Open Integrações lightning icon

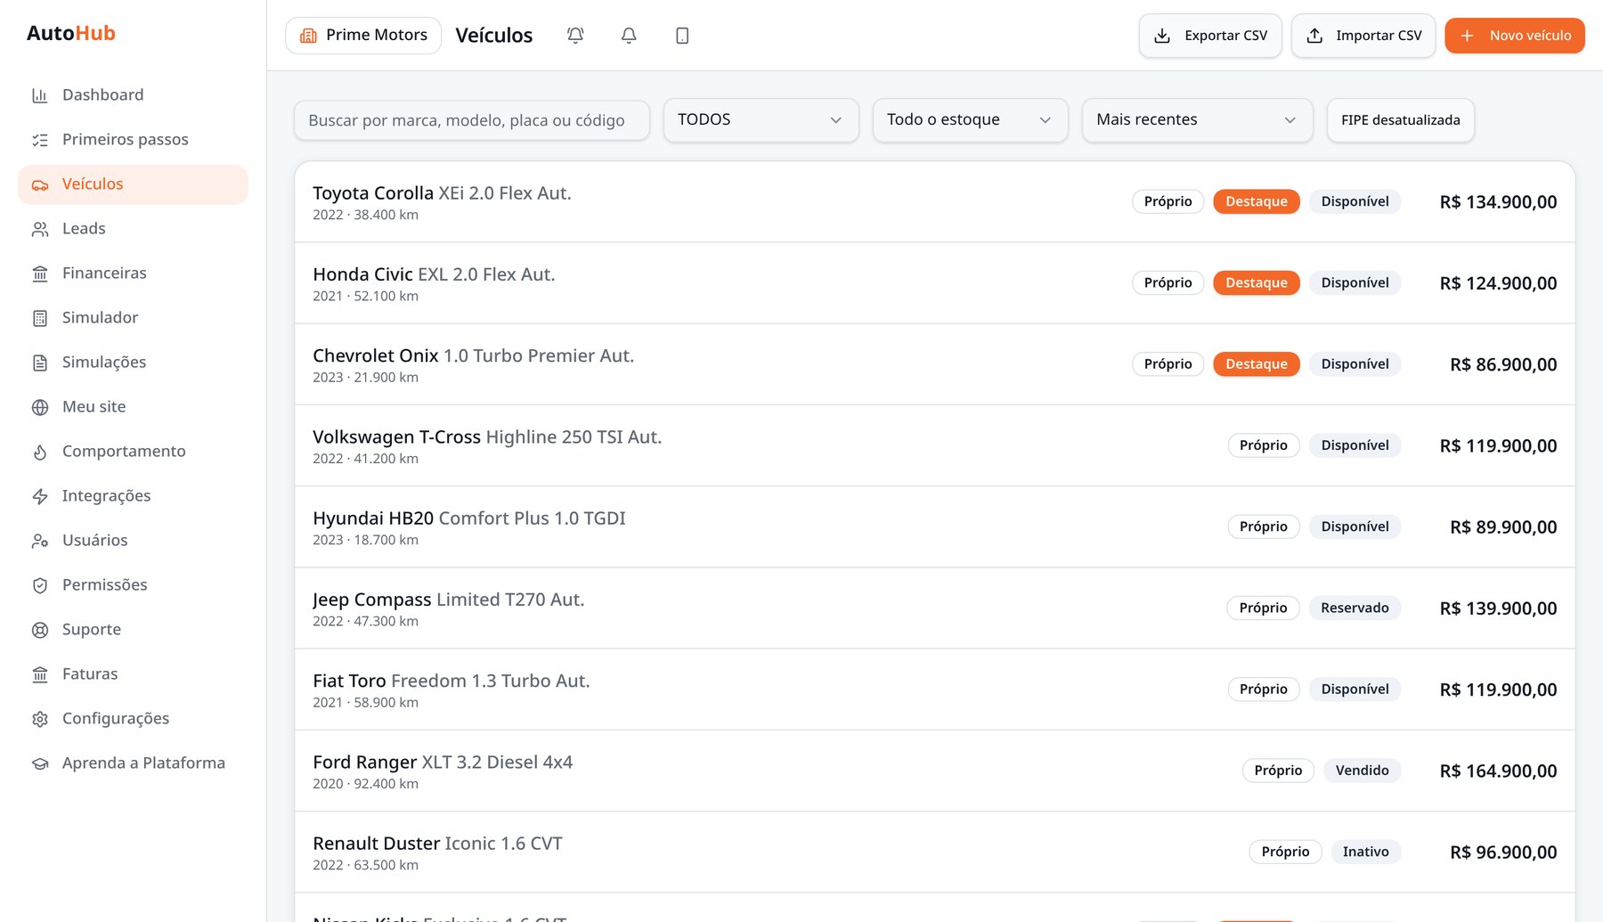pyautogui.click(x=40, y=496)
